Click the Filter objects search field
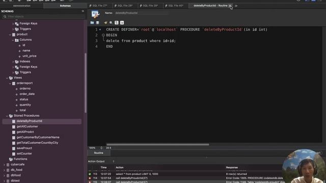The height and width of the screenshot is (183, 326). [x=44, y=16]
